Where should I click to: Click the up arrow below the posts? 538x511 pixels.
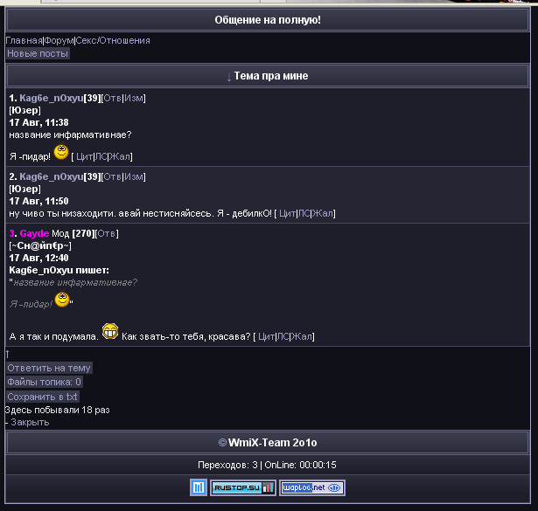8,354
